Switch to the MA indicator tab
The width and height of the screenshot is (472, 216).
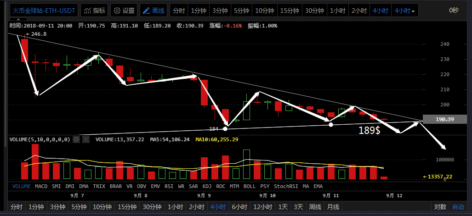(306, 186)
